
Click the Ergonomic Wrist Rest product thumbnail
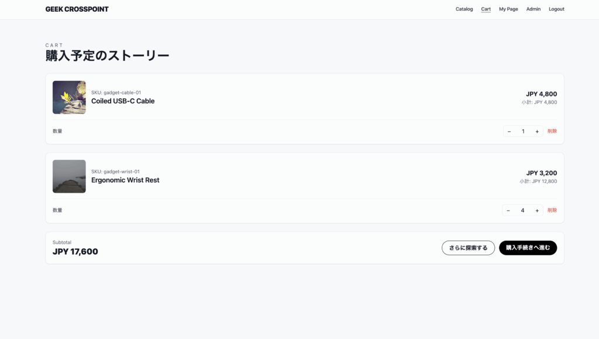(x=69, y=176)
